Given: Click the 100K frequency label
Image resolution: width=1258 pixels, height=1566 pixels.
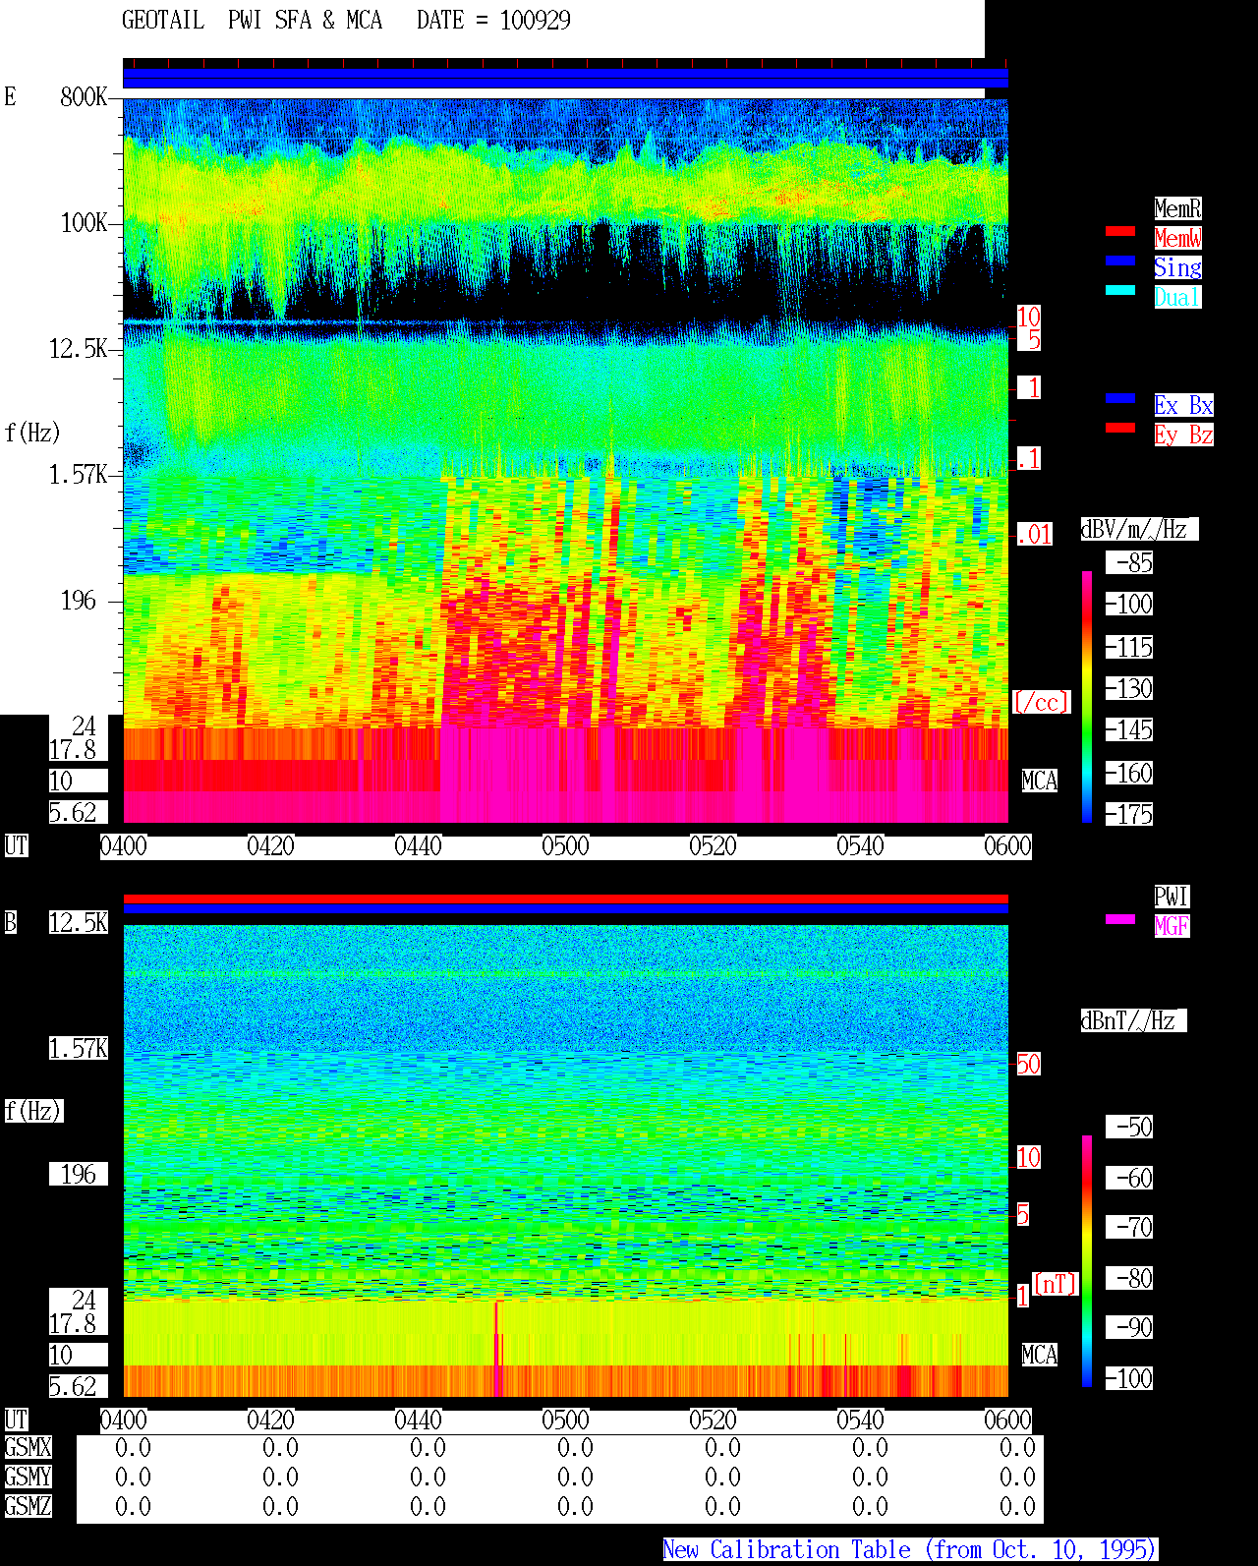Looking at the screenshot, I should 84,223.
